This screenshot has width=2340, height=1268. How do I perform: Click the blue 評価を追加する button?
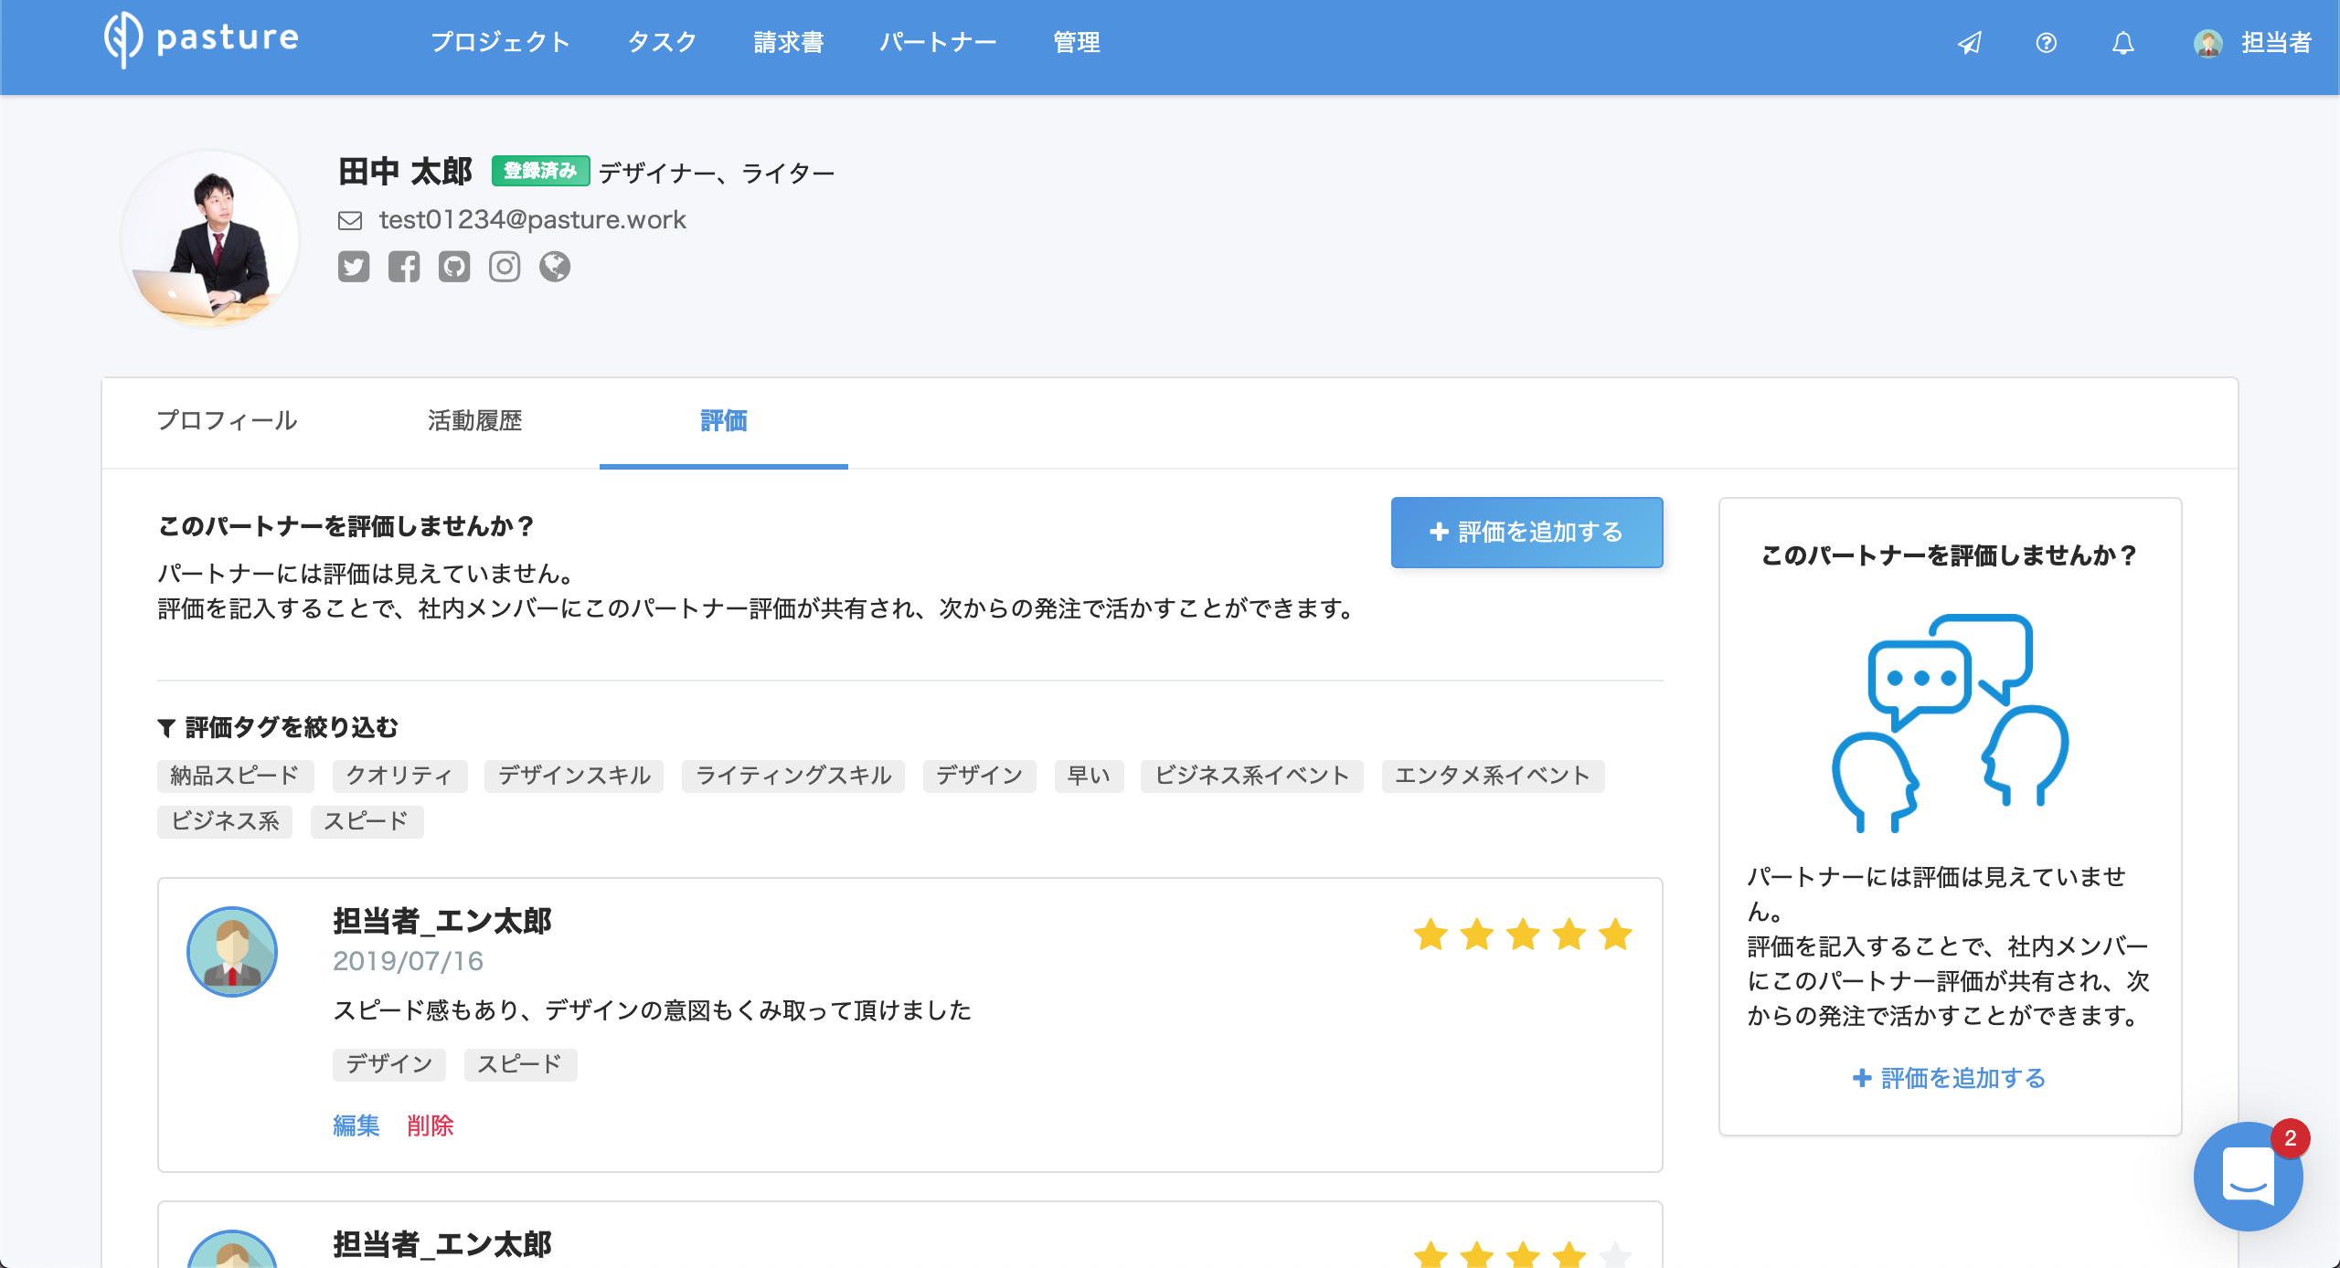pos(1526,533)
